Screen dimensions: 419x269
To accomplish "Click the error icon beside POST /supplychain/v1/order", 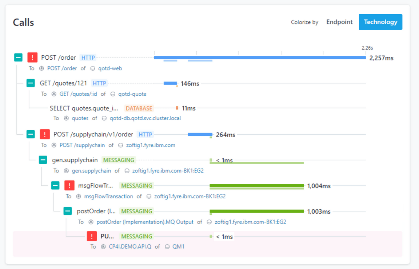I will coord(44,134).
